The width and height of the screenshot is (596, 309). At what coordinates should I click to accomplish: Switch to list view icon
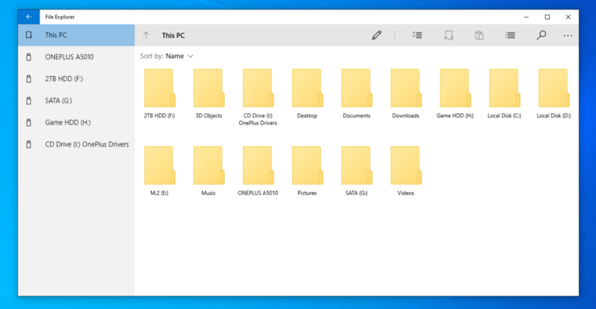(510, 35)
